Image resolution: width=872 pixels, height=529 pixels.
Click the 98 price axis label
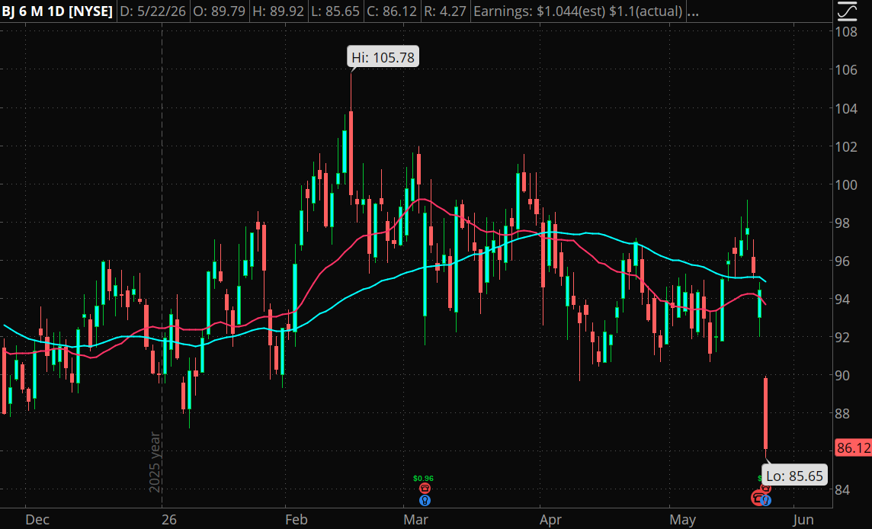click(842, 223)
